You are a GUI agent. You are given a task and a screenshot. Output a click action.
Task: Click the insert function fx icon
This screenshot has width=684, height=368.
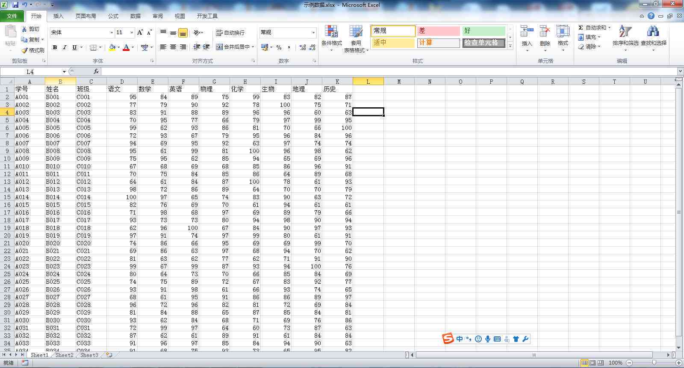(96, 72)
